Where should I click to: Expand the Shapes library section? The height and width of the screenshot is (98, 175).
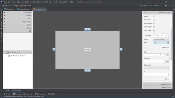(x=17, y=25)
